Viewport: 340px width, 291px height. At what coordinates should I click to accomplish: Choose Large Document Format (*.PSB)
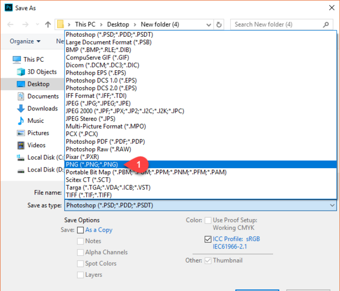[x=201, y=42]
